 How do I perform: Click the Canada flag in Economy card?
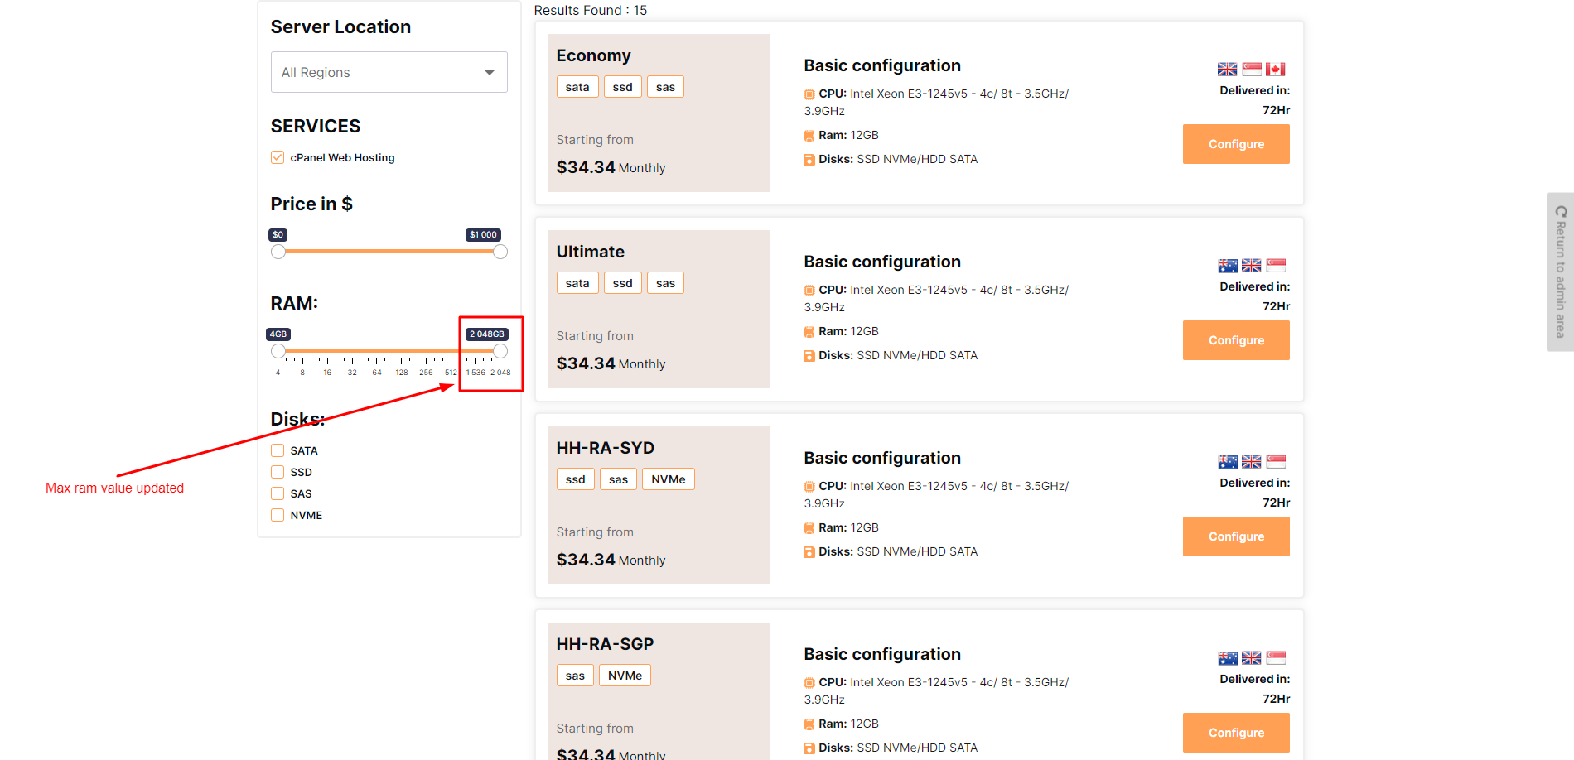point(1275,70)
